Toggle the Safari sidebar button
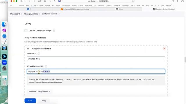The width and height of the screenshot is (186, 104). (x=22, y=1)
